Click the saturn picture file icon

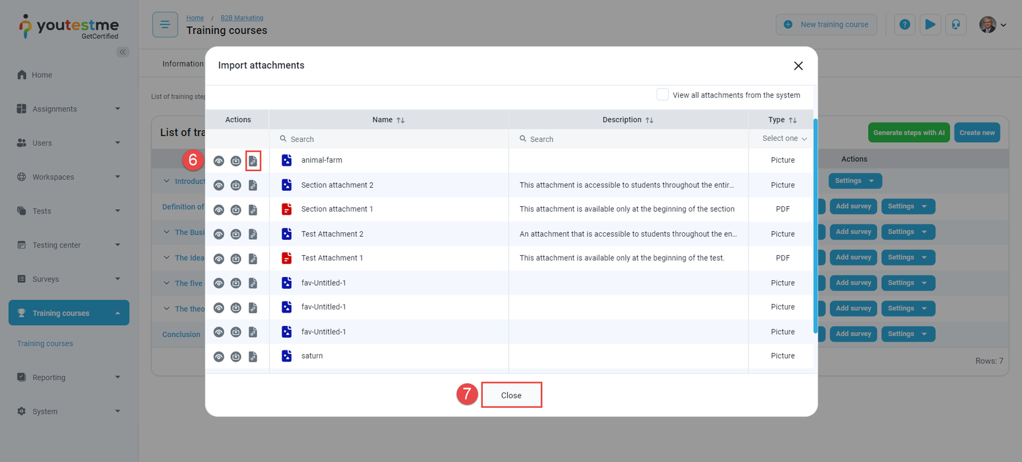(287, 356)
